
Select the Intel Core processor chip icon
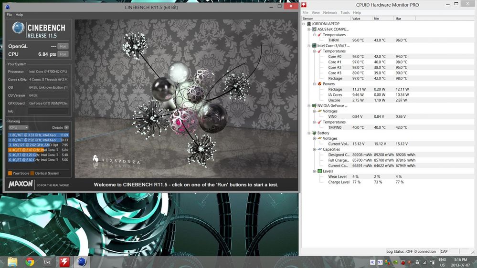314,46
